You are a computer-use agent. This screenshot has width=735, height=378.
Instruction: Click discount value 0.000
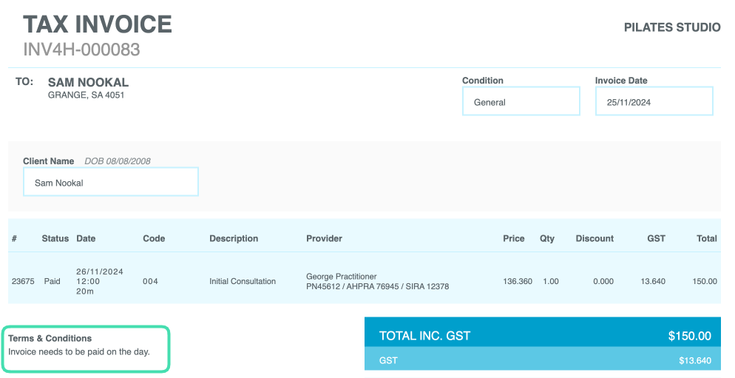coord(603,281)
